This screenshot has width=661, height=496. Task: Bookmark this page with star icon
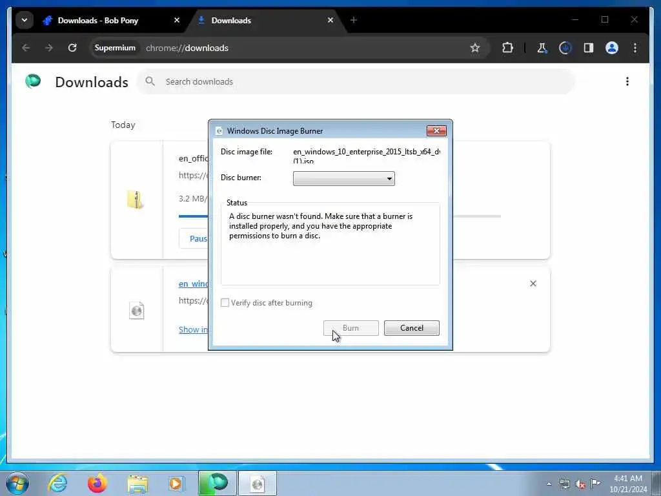(x=475, y=48)
